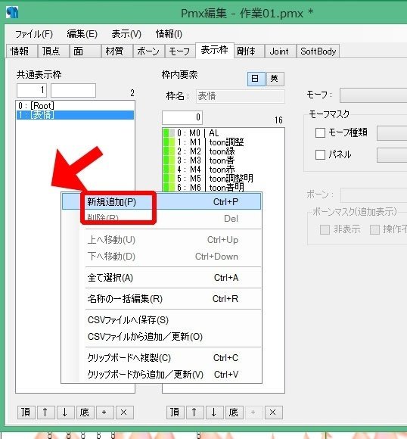The height and width of the screenshot is (439, 407).
Task: Choose CSVファイルへ保存(S) menu entry
Action: (161, 320)
